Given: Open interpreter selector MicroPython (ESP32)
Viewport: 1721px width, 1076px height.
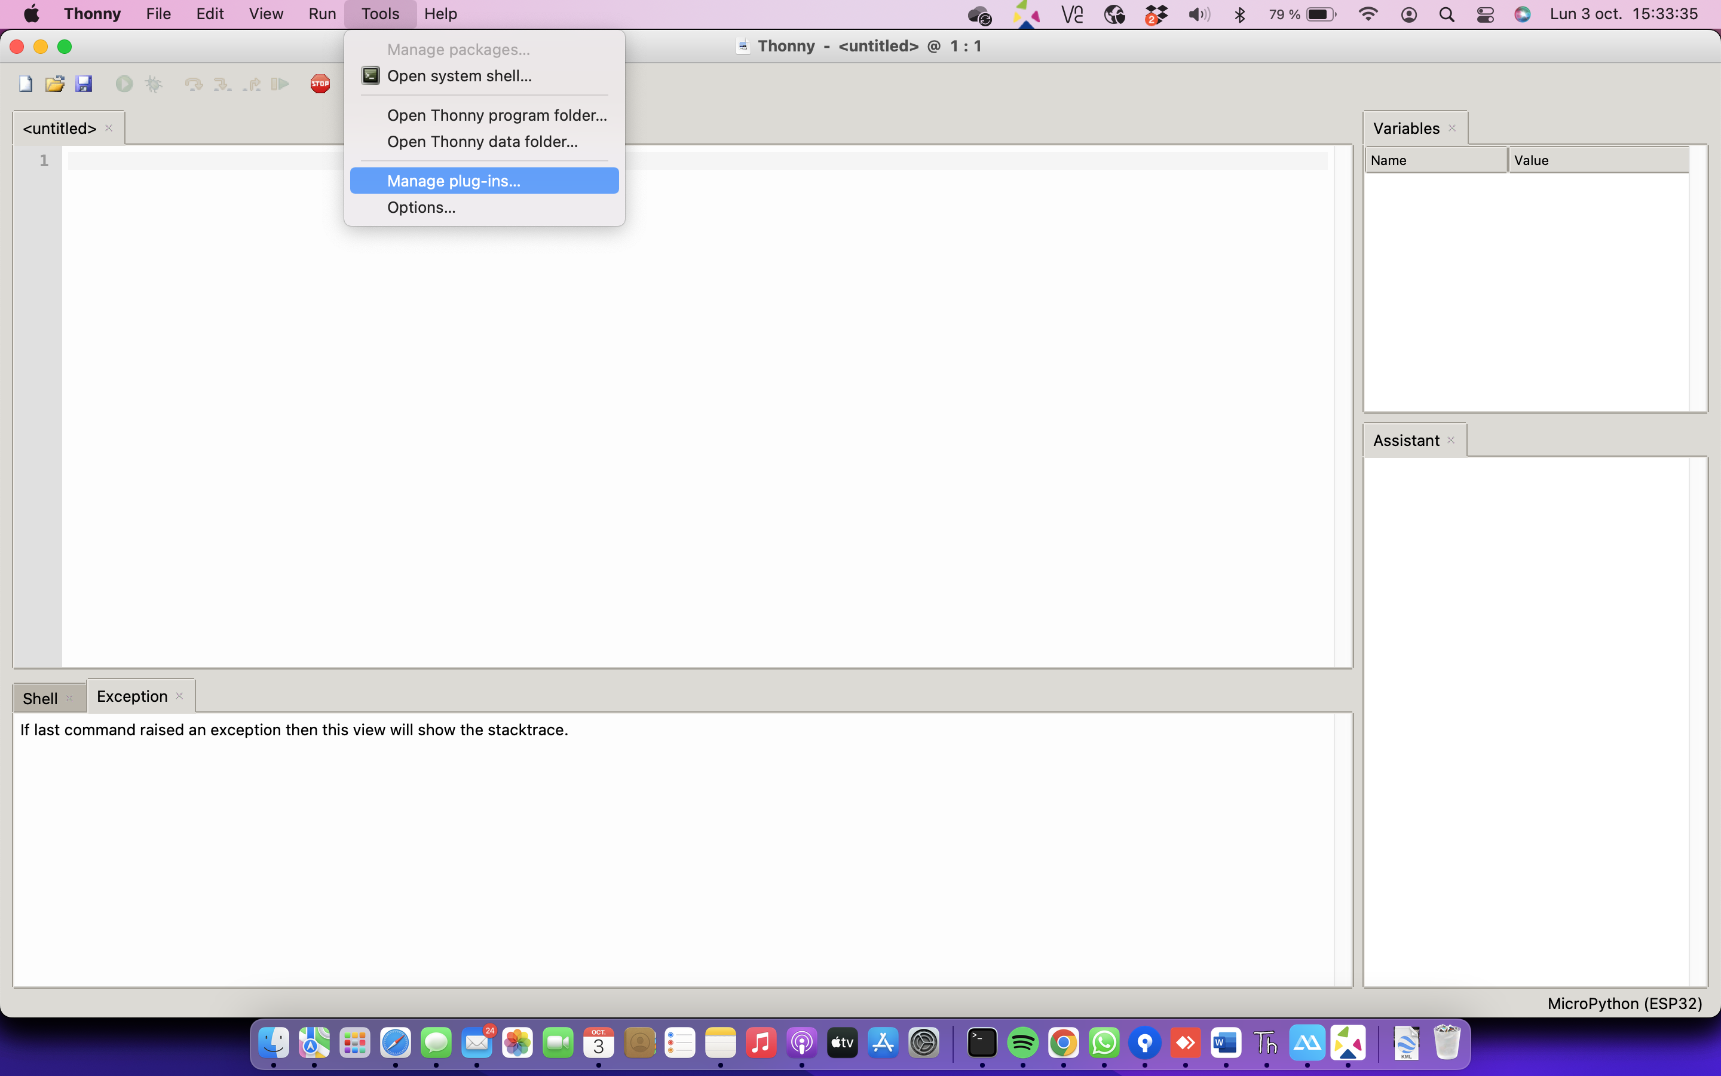Looking at the screenshot, I should coord(1624,1004).
